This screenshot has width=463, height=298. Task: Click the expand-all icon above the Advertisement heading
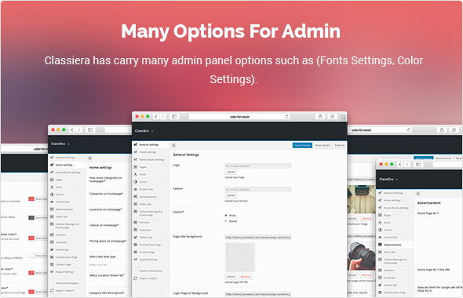(417, 194)
